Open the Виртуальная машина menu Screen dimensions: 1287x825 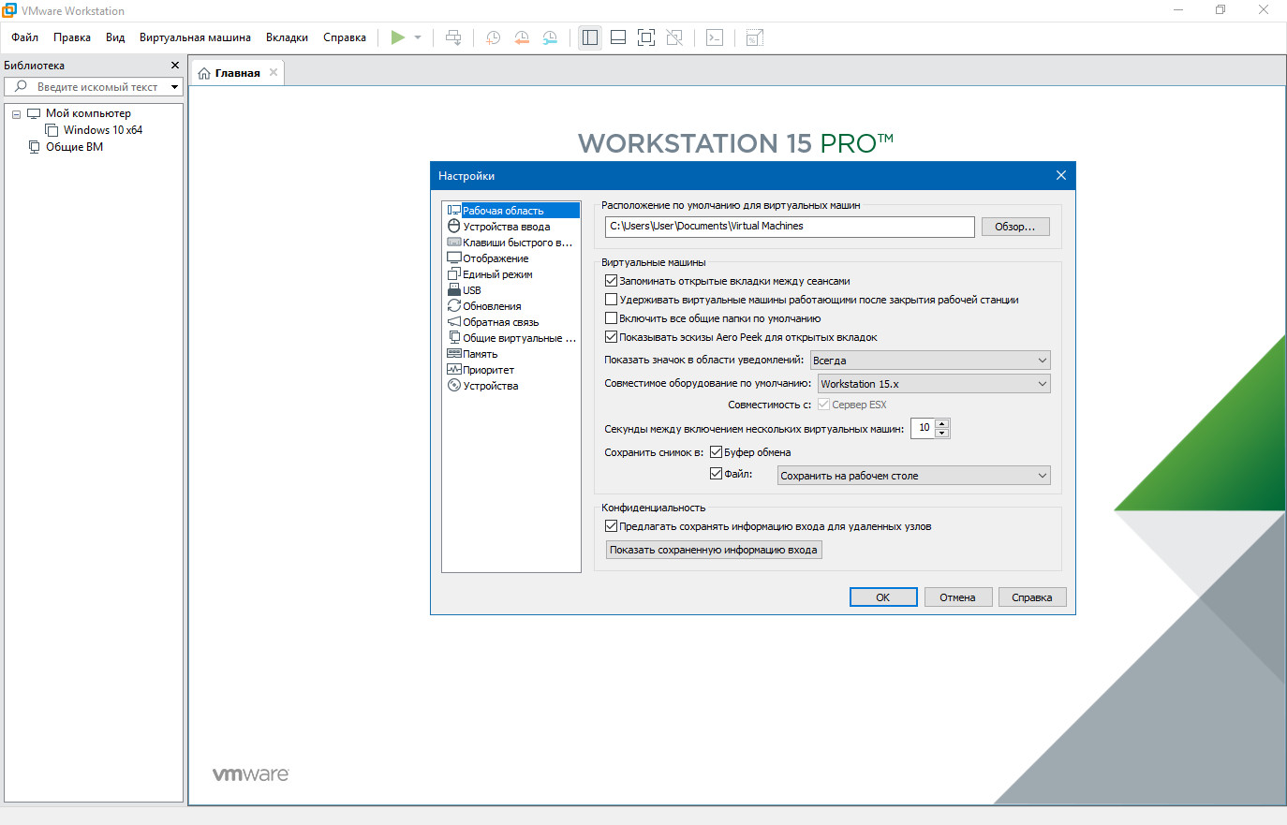(x=195, y=37)
